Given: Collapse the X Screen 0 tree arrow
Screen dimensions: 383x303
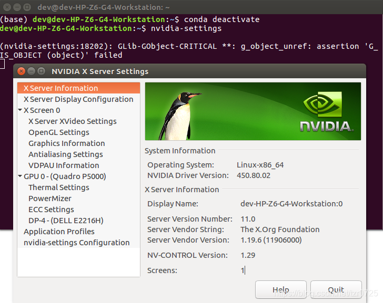Looking at the screenshot, I should (20, 110).
